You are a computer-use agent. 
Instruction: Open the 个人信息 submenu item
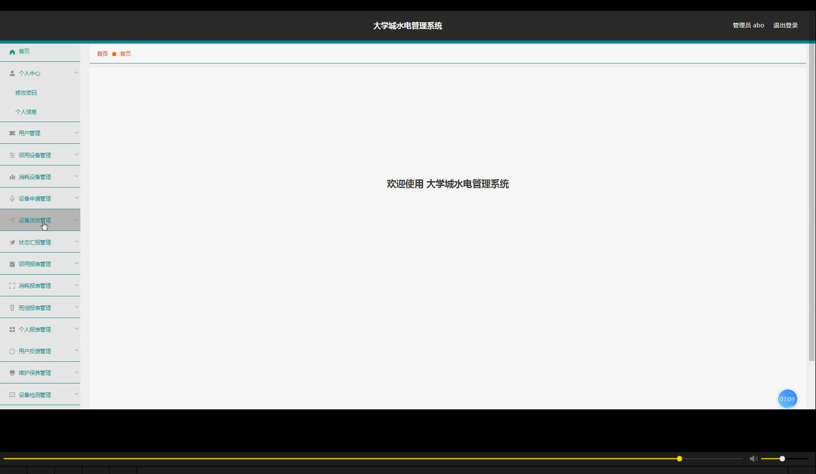coord(26,112)
